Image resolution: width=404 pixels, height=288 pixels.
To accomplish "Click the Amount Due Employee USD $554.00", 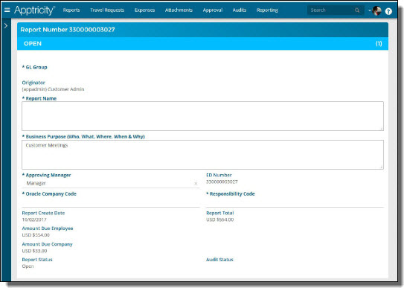I will (36, 235).
